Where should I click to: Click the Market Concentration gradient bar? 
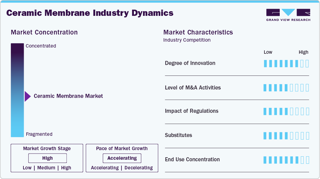point(17,90)
